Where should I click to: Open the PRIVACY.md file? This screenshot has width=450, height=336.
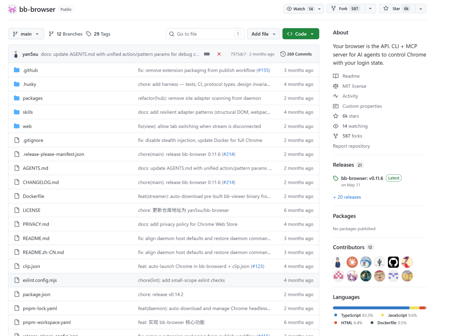36,224
